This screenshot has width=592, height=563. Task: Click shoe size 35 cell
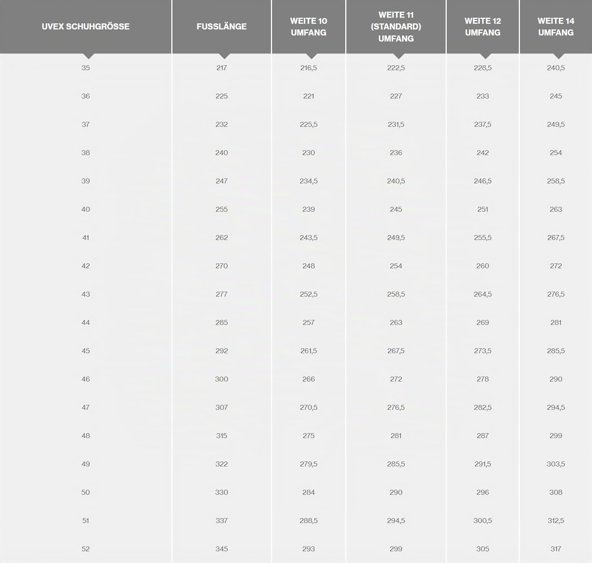[86, 68]
